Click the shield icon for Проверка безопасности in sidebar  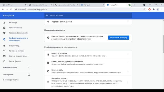pos(4,33)
